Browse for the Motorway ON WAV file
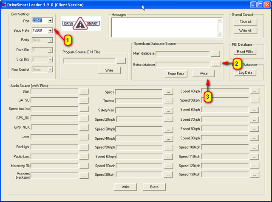This screenshot has width=272, height=202. point(84,166)
